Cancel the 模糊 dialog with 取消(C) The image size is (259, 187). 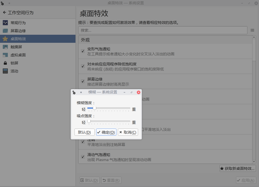point(128,132)
